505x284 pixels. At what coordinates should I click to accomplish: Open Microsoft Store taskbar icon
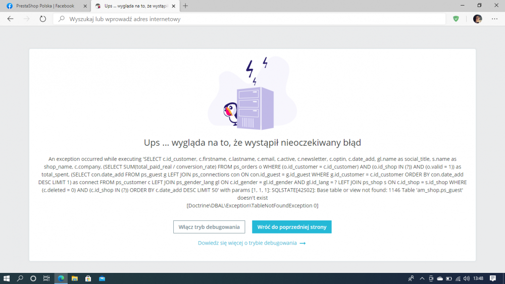pyautogui.click(x=88, y=278)
